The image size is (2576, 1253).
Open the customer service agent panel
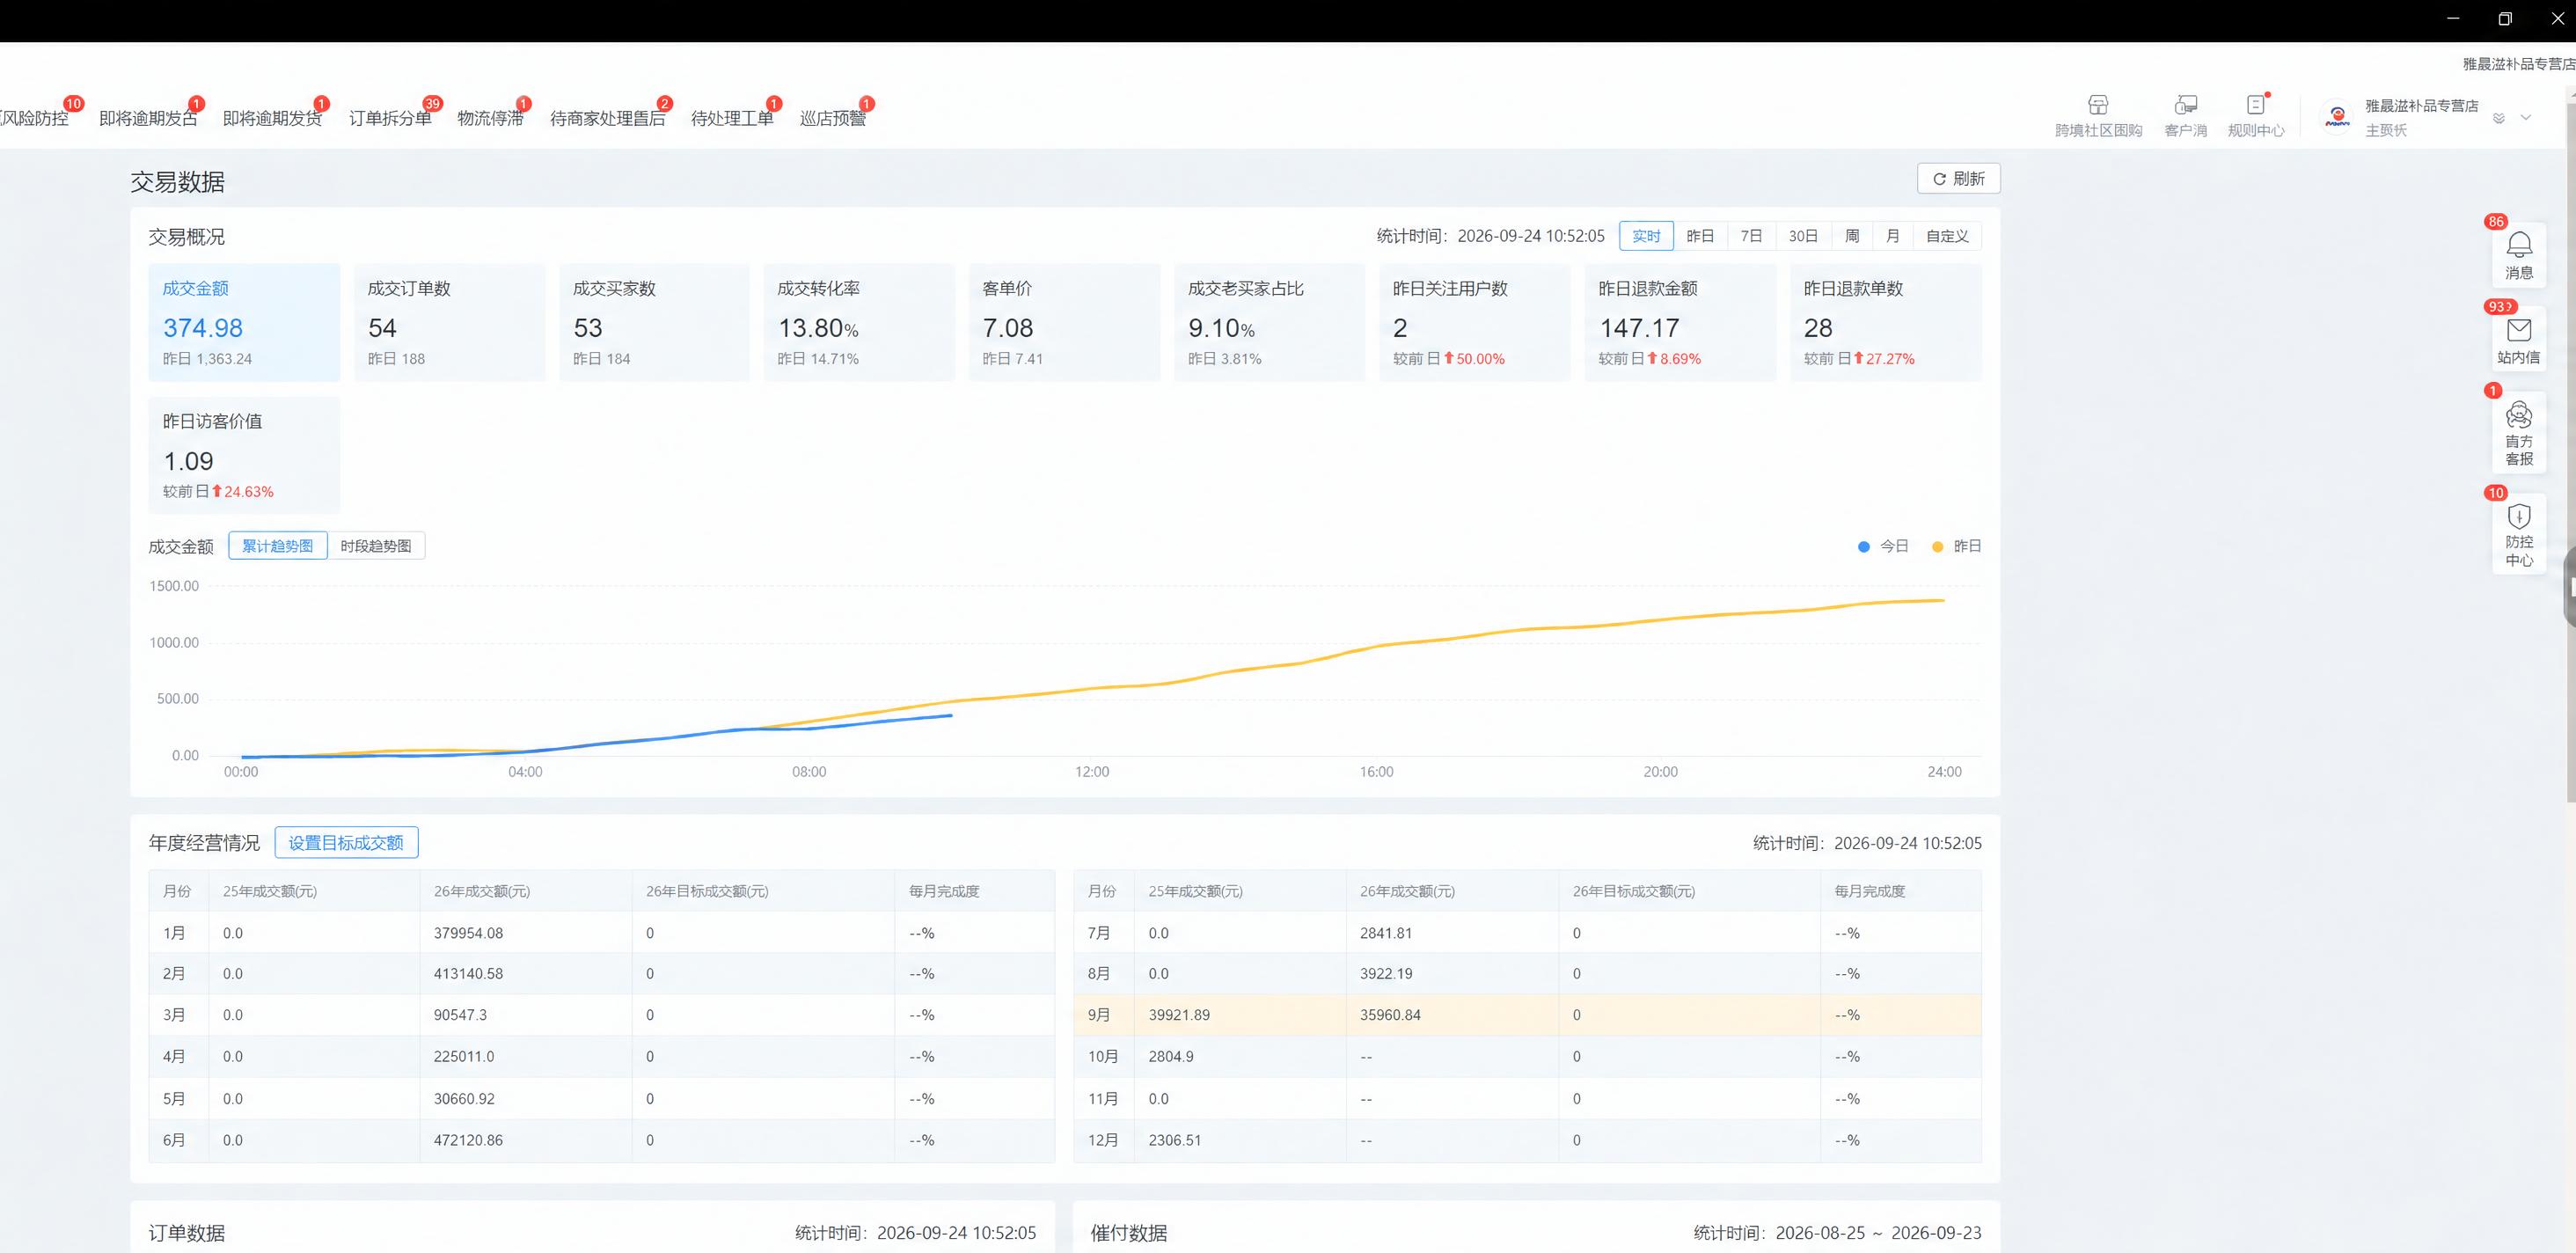click(2518, 433)
